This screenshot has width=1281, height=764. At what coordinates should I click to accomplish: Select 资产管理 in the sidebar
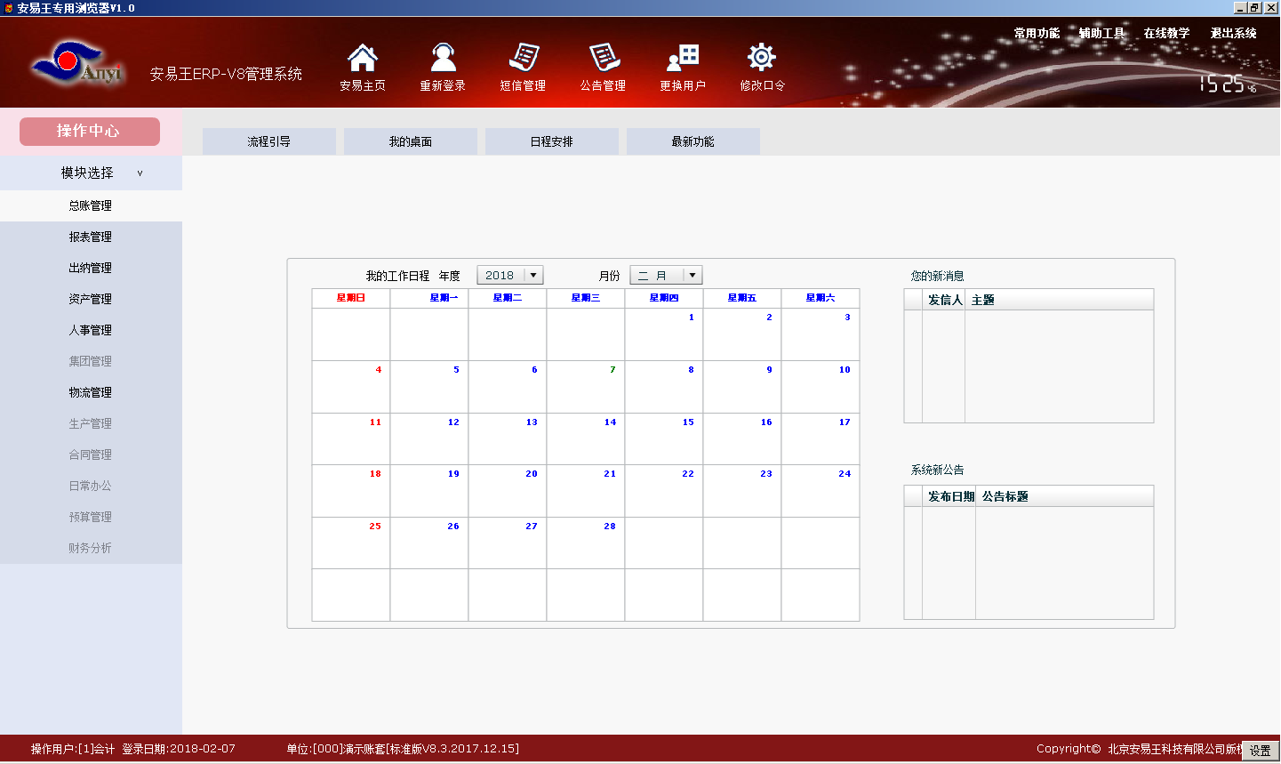(91, 299)
